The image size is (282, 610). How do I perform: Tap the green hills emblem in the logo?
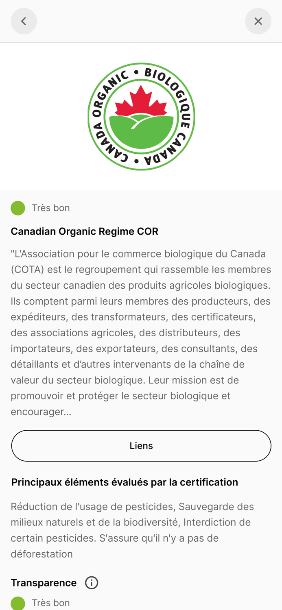[141, 131]
